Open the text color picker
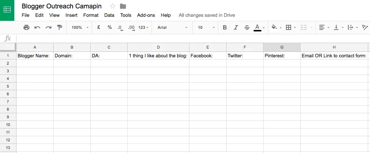The image size is (370, 153). click(257, 27)
